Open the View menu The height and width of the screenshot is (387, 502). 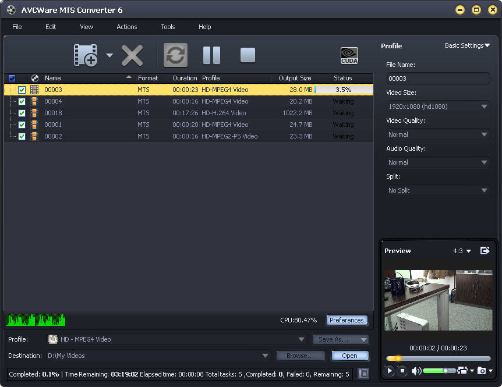[86, 27]
